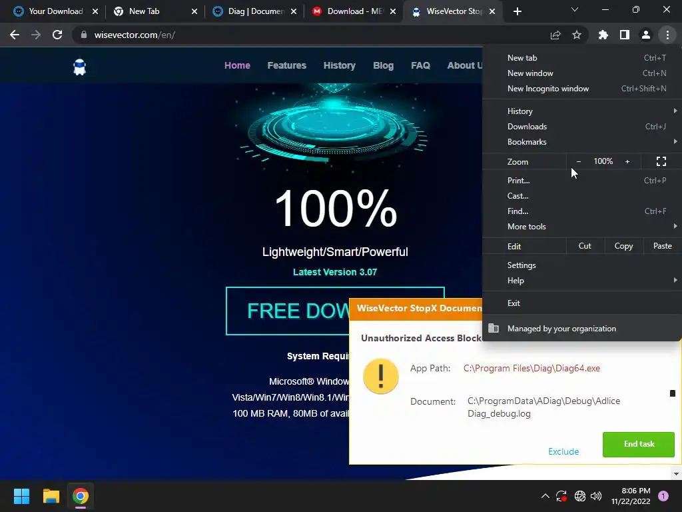Click the browser back arrow
682x512 pixels.
[15, 35]
